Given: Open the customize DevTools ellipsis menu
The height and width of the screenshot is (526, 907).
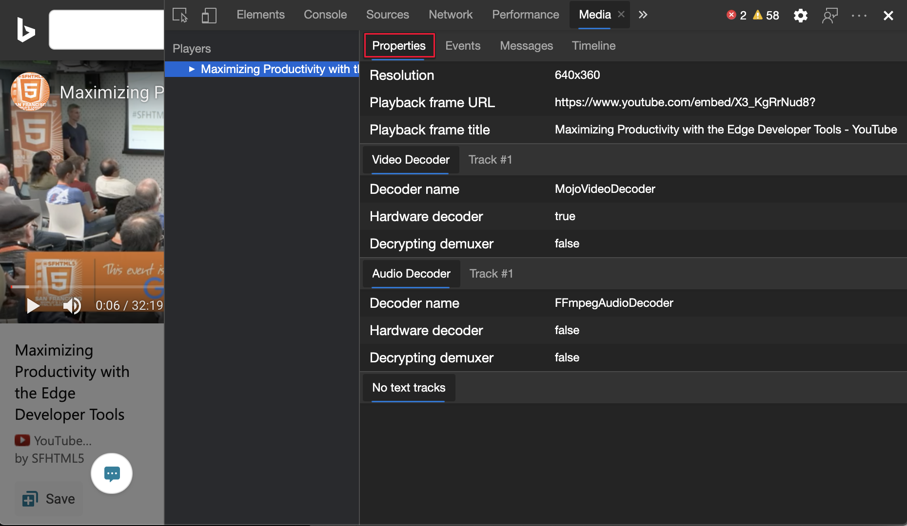Looking at the screenshot, I should point(859,16).
